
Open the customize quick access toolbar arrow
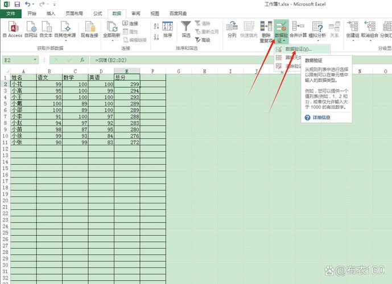[54, 5]
